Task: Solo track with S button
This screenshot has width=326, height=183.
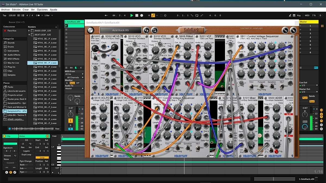Action: coord(71,125)
